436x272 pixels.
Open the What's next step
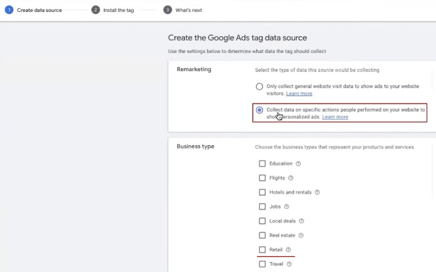point(188,10)
